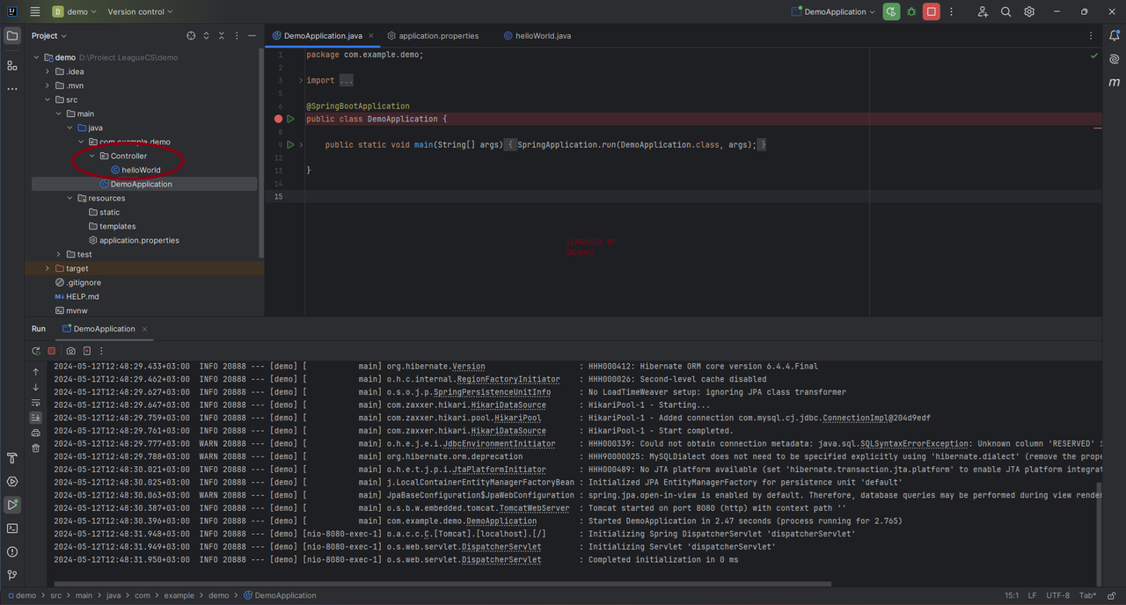Click UTF-8 encoding in status bar
This screenshot has width=1126, height=605.
(1058, 595)
